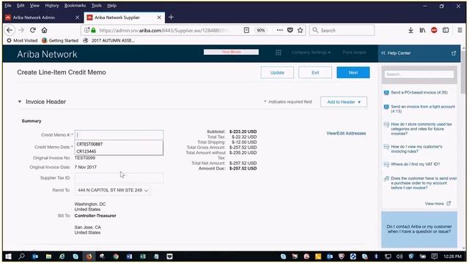Click the View more help link
This screenshot has height=263, width=469.
(x=435, y=204)
